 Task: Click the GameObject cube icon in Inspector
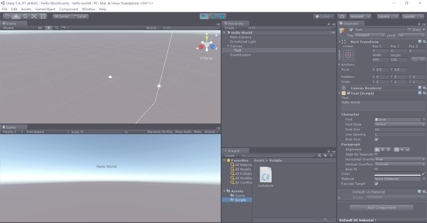click(342, 31)
